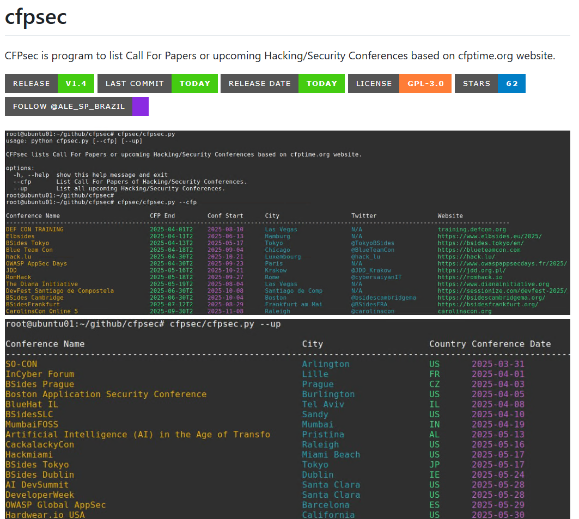Click 'DeveloperWeek' conference name
This screenshot has width=579, height=519.
(40, 495)
